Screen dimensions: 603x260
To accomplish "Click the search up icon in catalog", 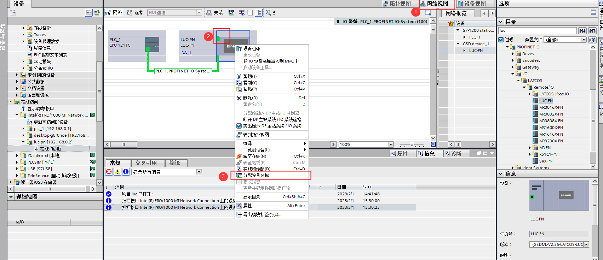I will click(592, 31).
